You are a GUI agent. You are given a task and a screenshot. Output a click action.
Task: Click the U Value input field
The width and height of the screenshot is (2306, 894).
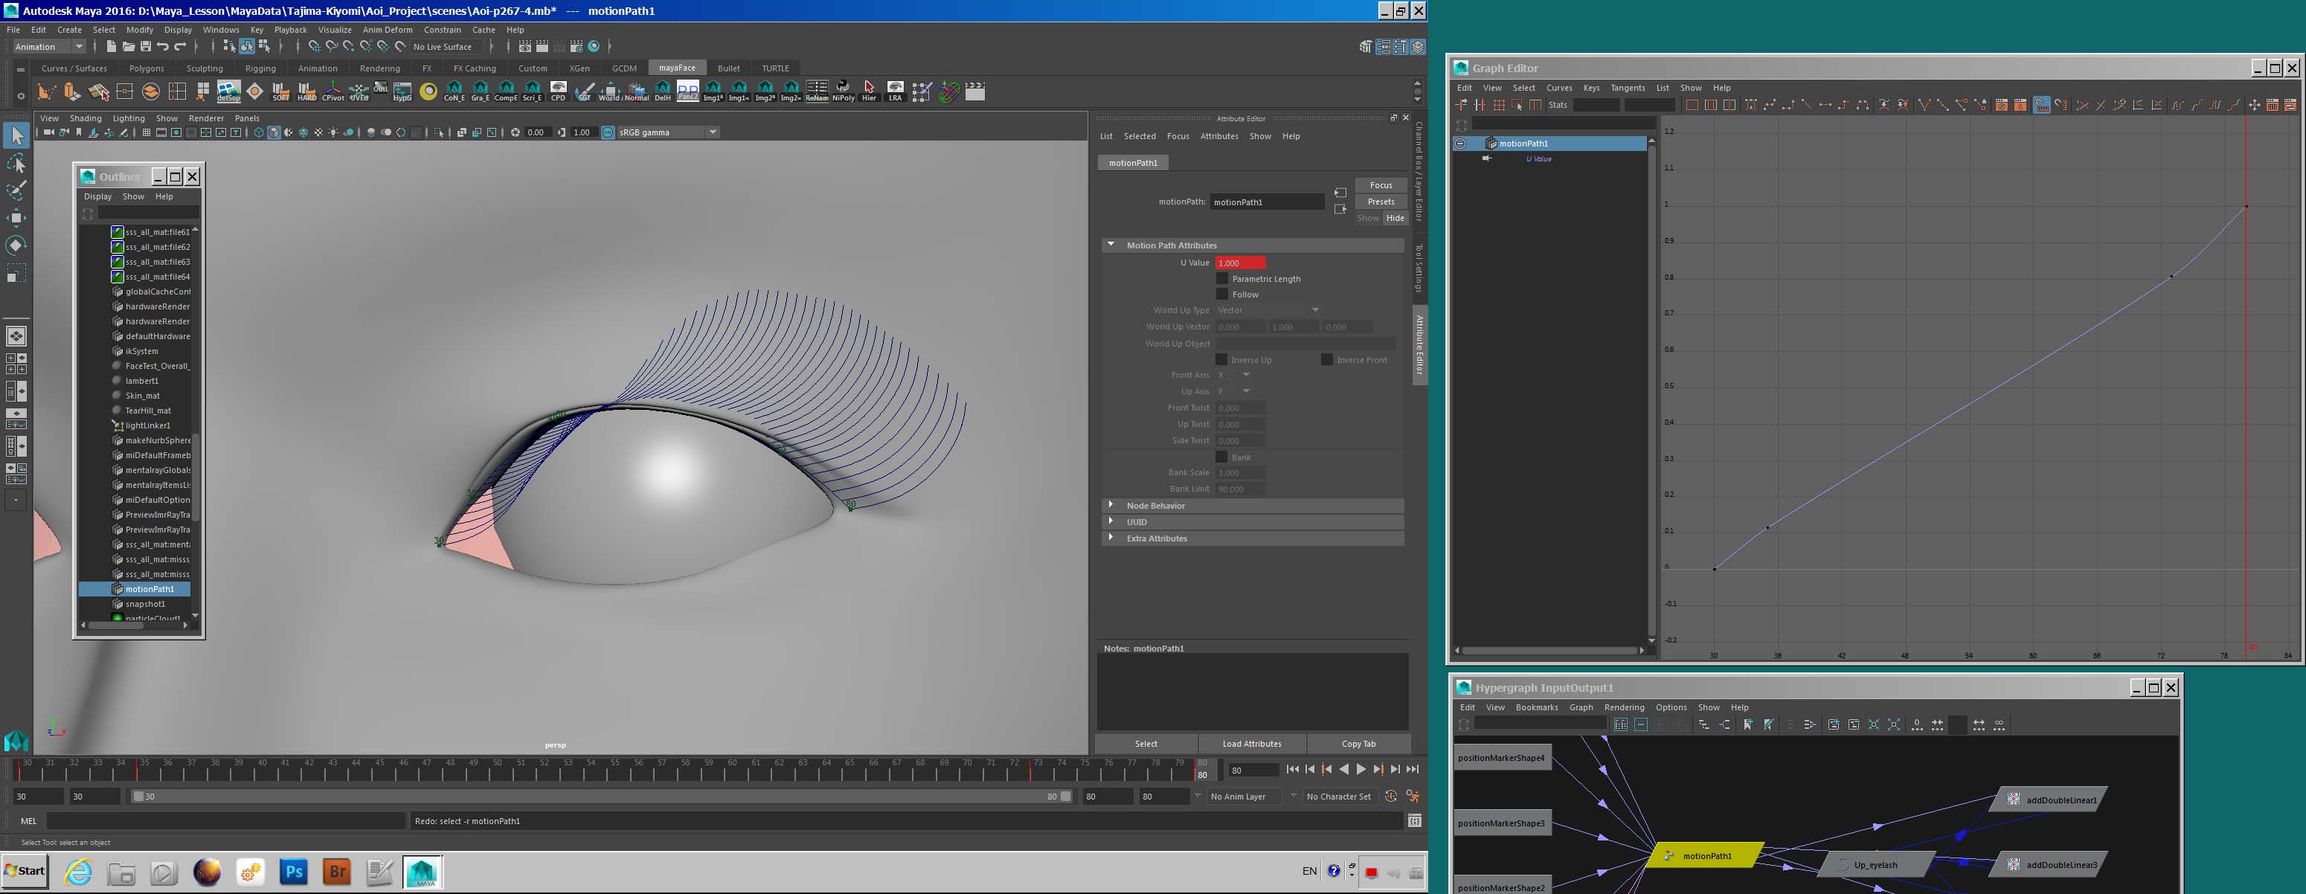pyautogui.click(x=1240, y=263)
